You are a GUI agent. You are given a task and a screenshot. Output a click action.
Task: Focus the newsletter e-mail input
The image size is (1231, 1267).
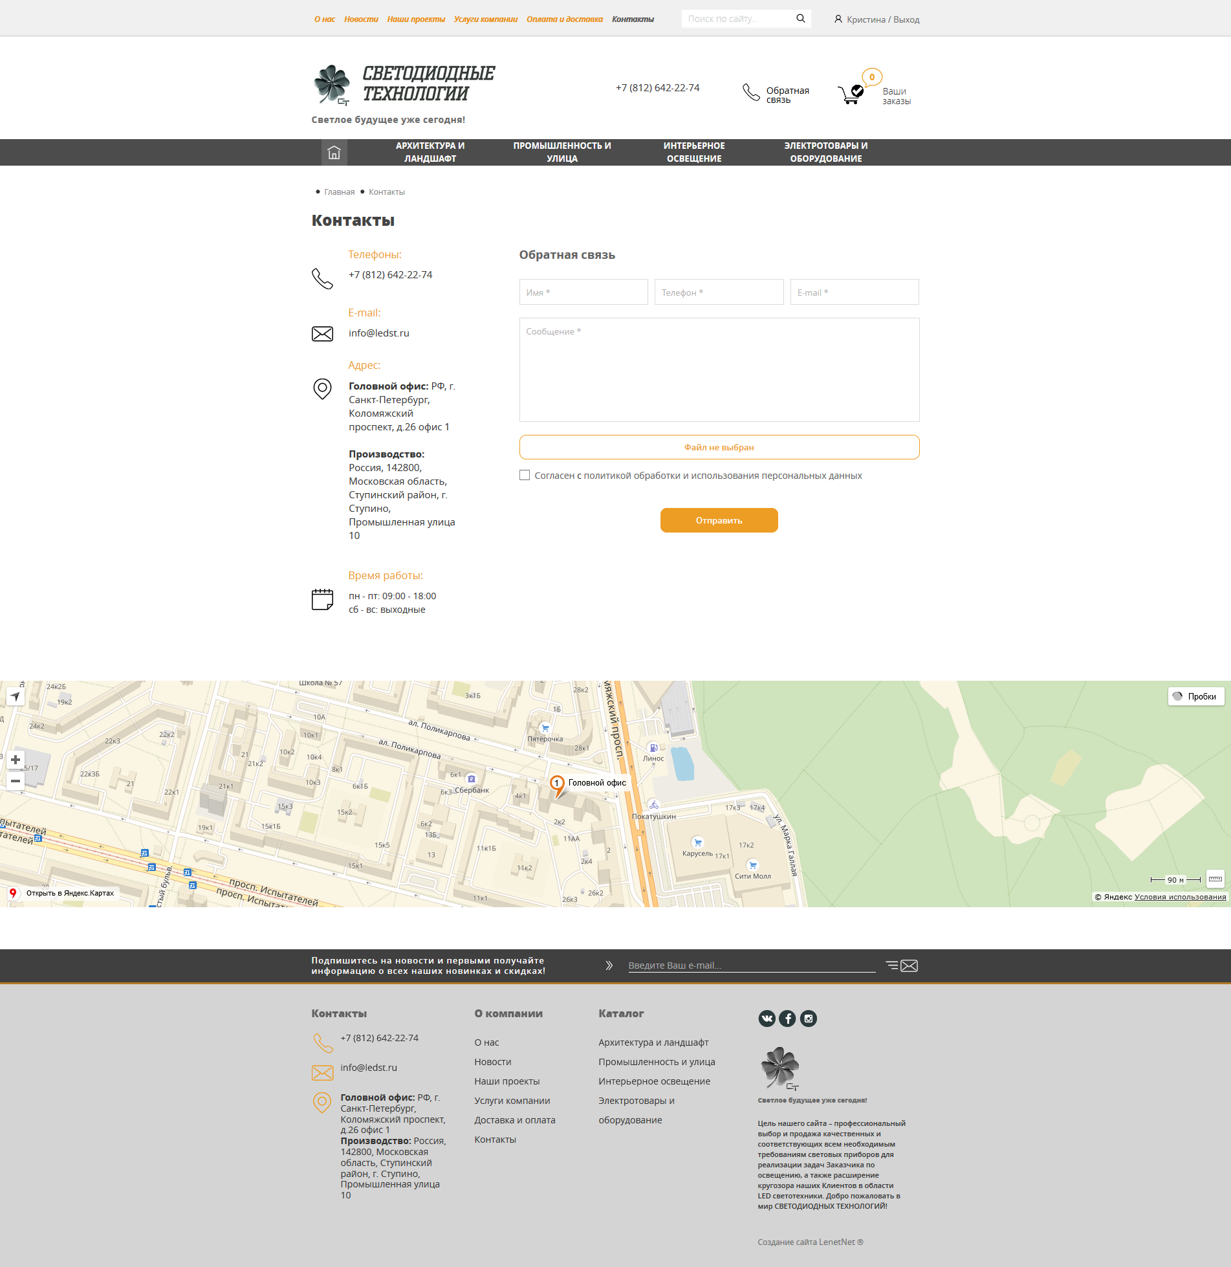coord(751,965)
